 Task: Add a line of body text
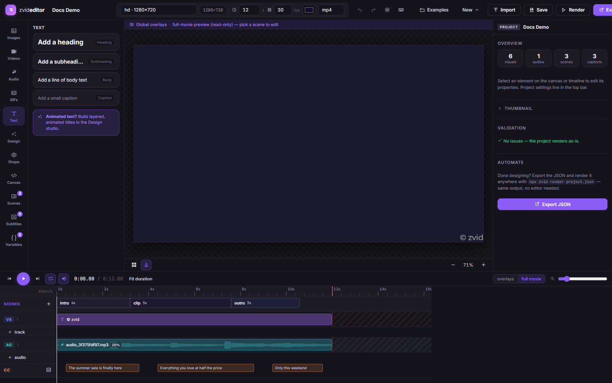coord(76,80)
